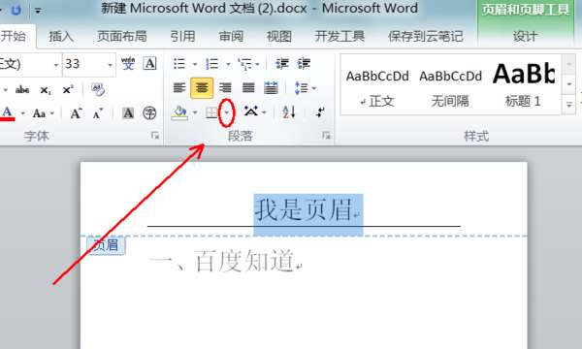Open the 页面布局 ribbon tab

[122, 36]
